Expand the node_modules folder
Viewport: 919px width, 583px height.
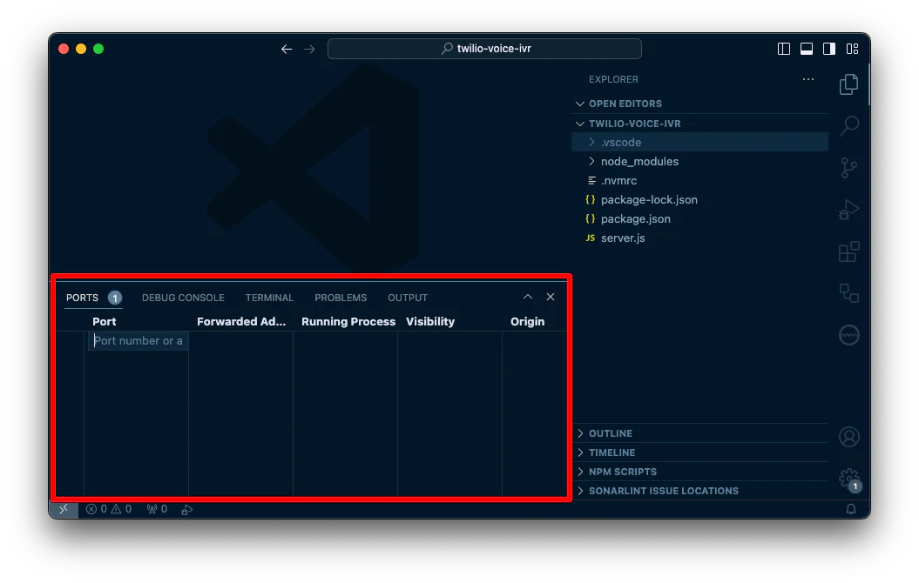pyautogui.click(x=700, y=162)
